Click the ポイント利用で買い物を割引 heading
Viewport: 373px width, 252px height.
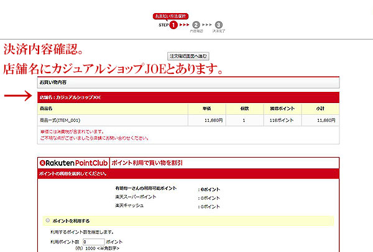(x=147, y=163)
